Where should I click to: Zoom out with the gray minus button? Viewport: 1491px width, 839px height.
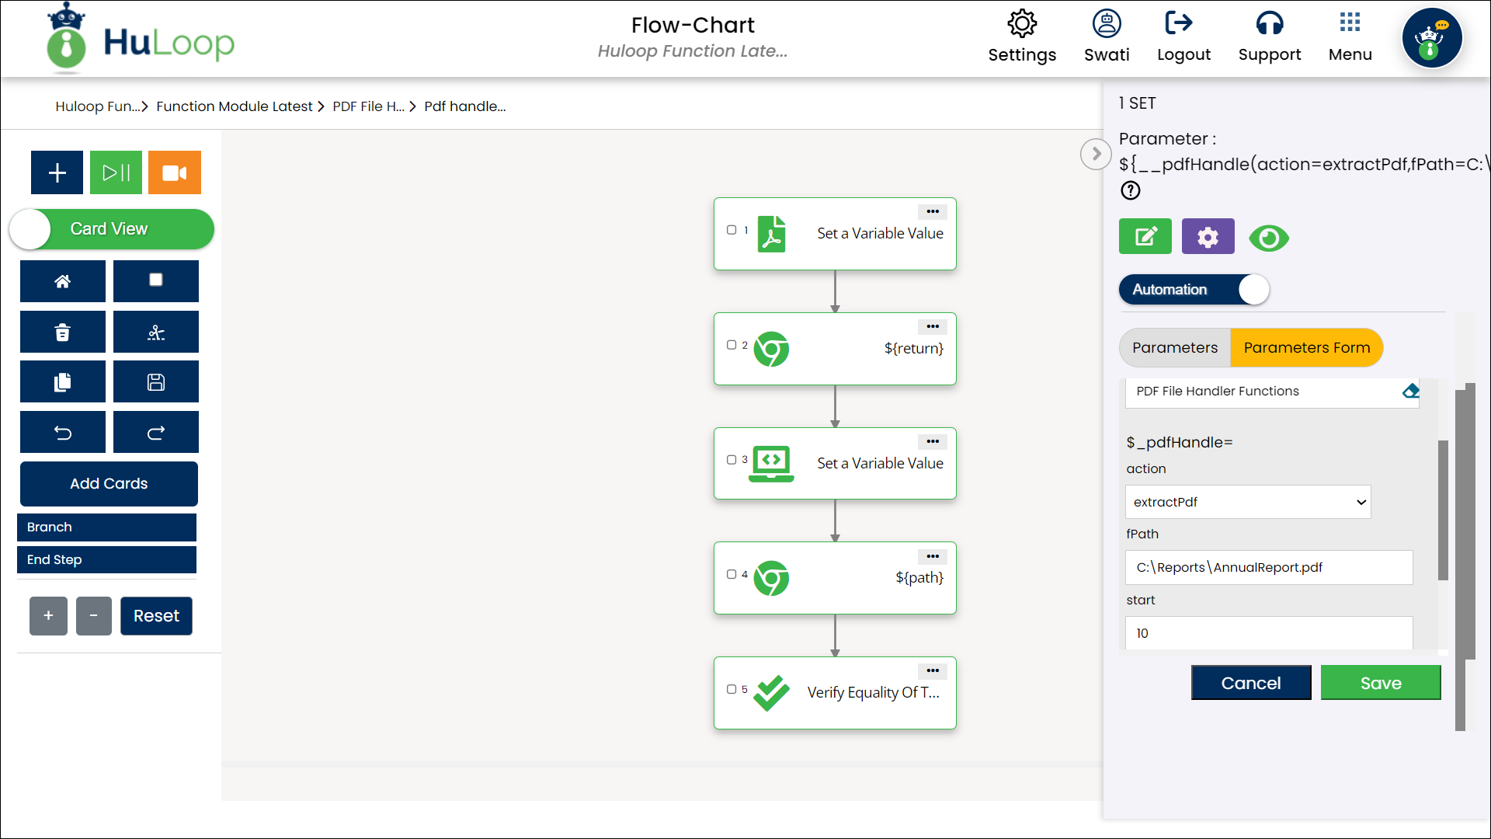(94, 616)
